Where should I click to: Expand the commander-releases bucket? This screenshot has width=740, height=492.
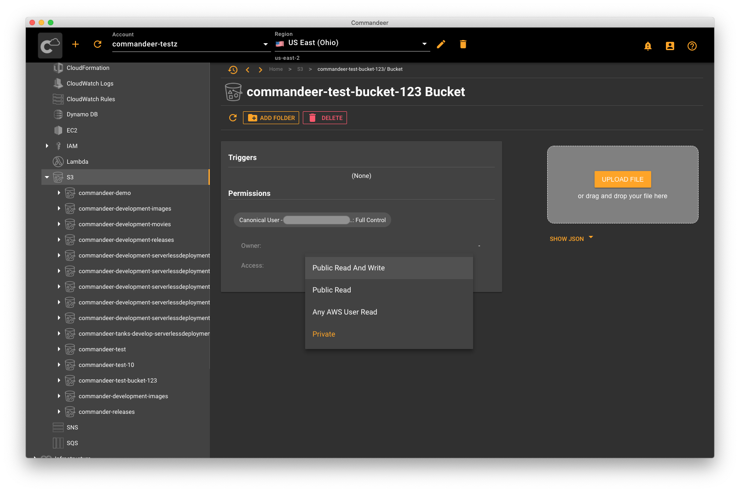point(59,412)
